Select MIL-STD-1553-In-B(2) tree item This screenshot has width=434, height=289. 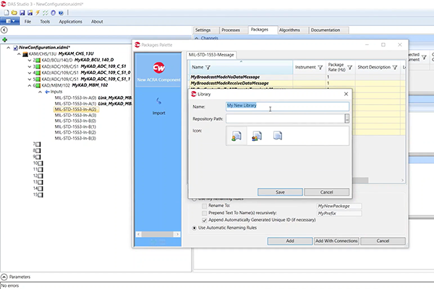75,132
